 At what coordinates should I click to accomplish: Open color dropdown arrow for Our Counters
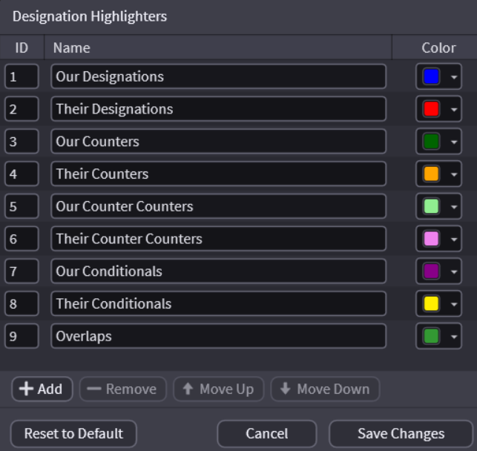[x=454, y=142]
